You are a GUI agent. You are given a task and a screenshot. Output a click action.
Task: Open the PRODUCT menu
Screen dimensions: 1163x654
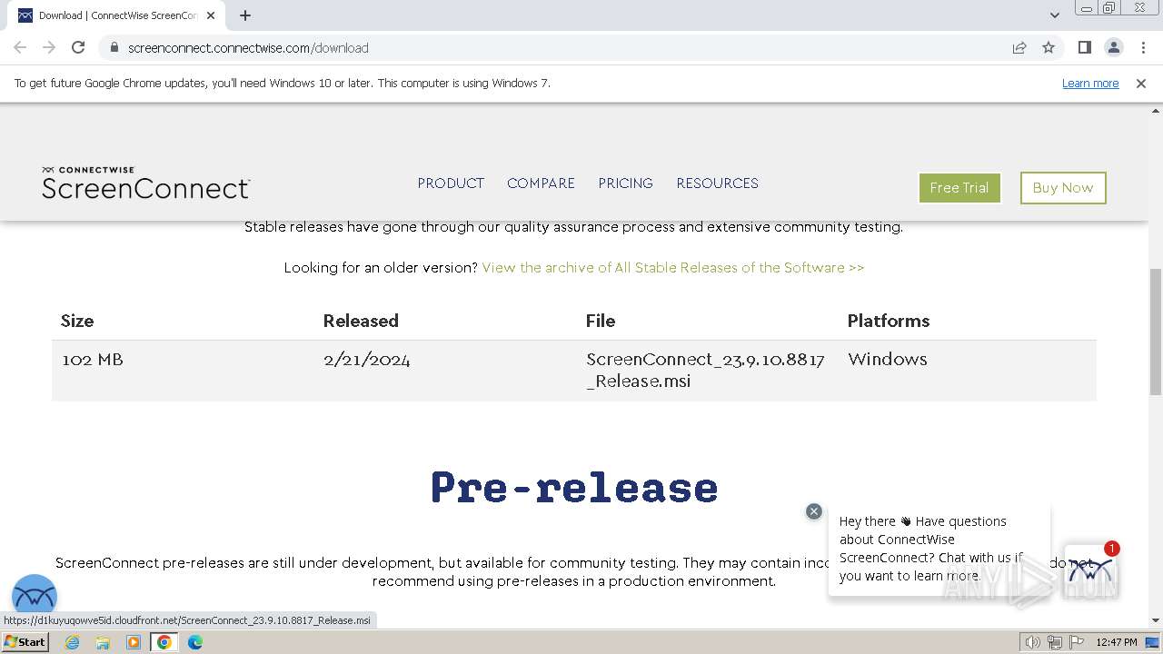pyautogui.click(x=451, y=183)
